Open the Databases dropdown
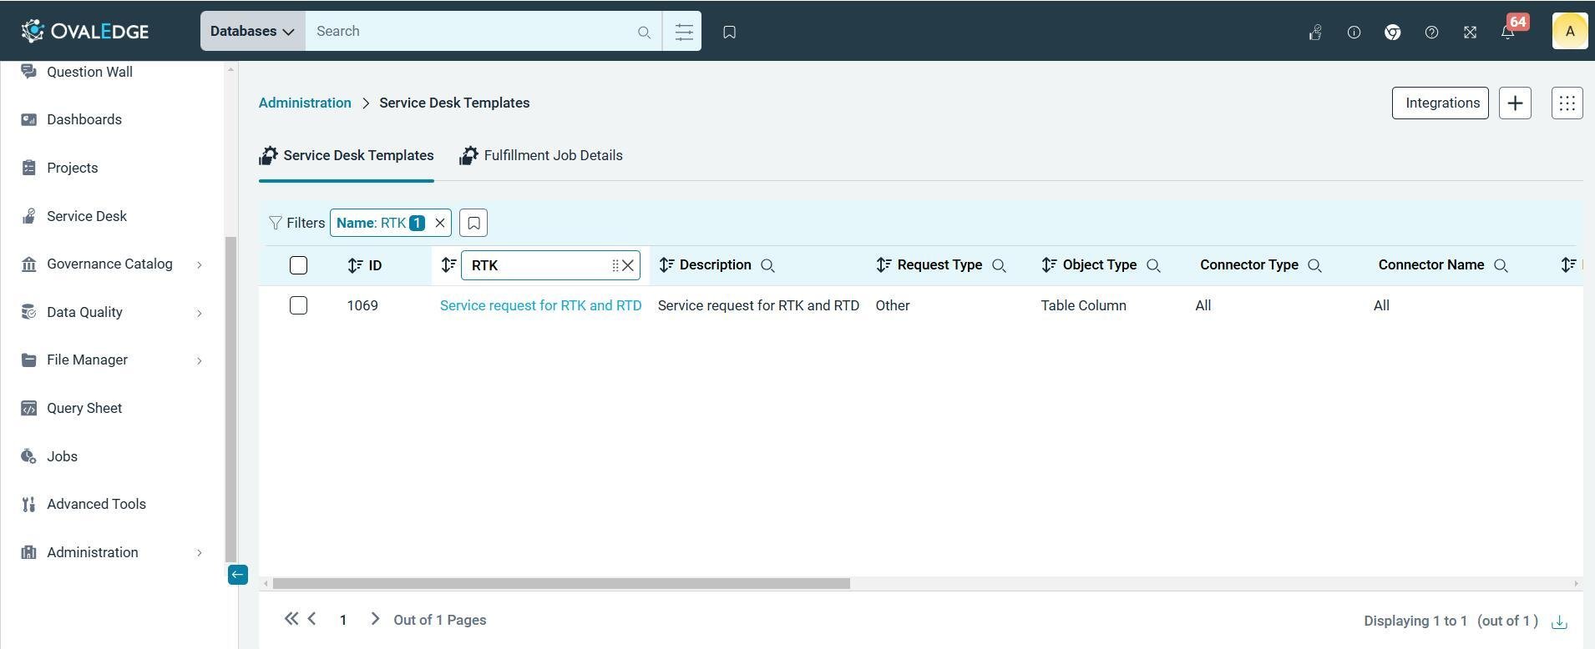1595x649 pixels. 252,32
